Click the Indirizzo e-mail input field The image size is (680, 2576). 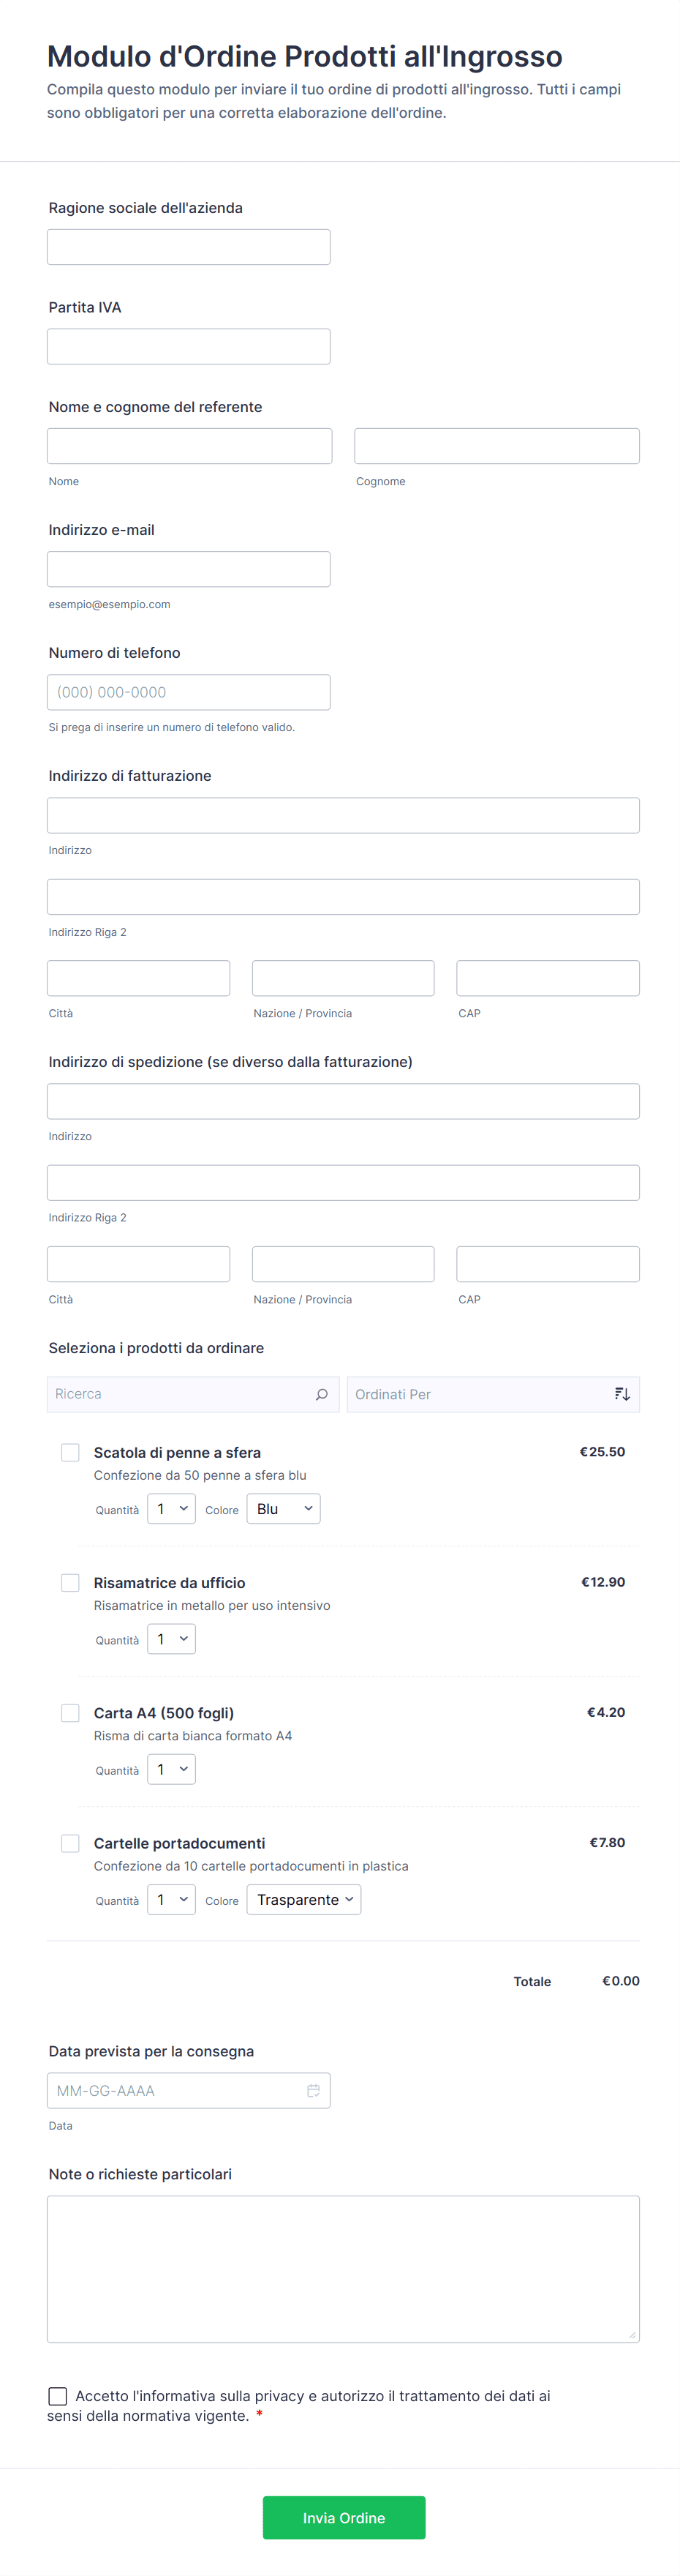click(x=188, y=569)
